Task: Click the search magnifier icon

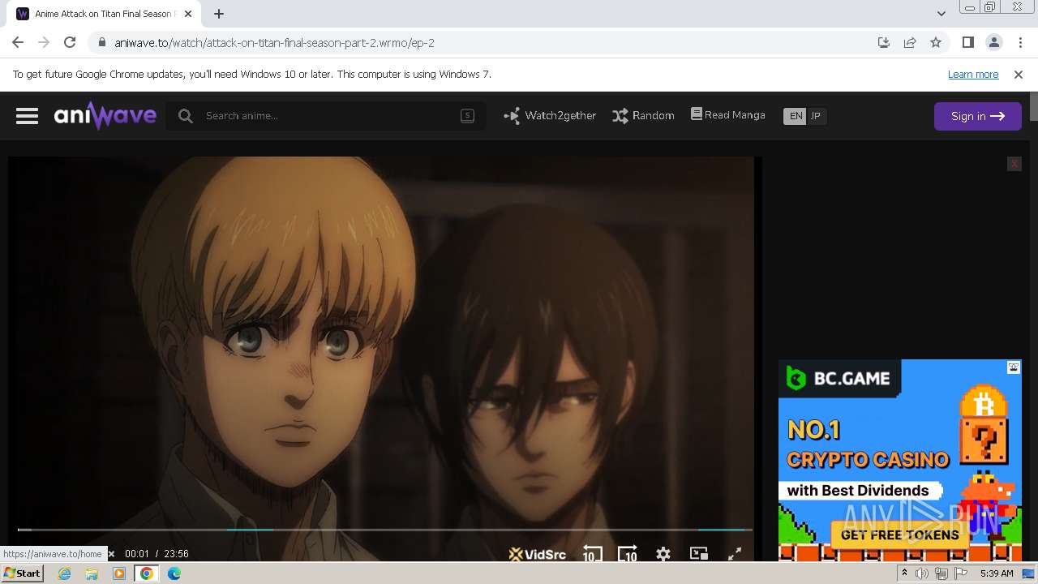Action: pyautogui.click(x=186, y=116)
